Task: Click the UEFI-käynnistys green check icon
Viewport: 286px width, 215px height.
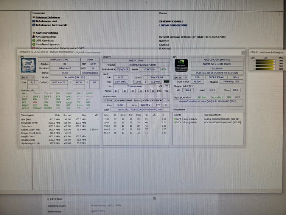Action: tap(34, 41)
